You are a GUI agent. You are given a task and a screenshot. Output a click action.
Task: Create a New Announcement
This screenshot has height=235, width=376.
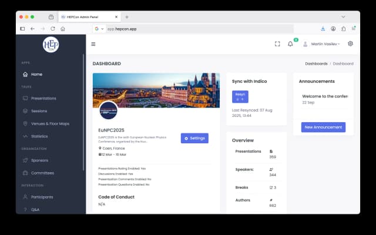pos(323,127)
